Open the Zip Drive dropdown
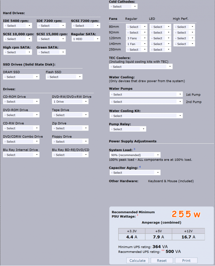215x266 pixels. (70, 128)
